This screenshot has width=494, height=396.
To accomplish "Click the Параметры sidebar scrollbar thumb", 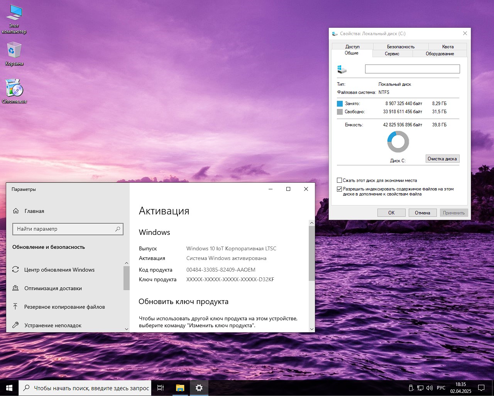I will tap(127, 278).
